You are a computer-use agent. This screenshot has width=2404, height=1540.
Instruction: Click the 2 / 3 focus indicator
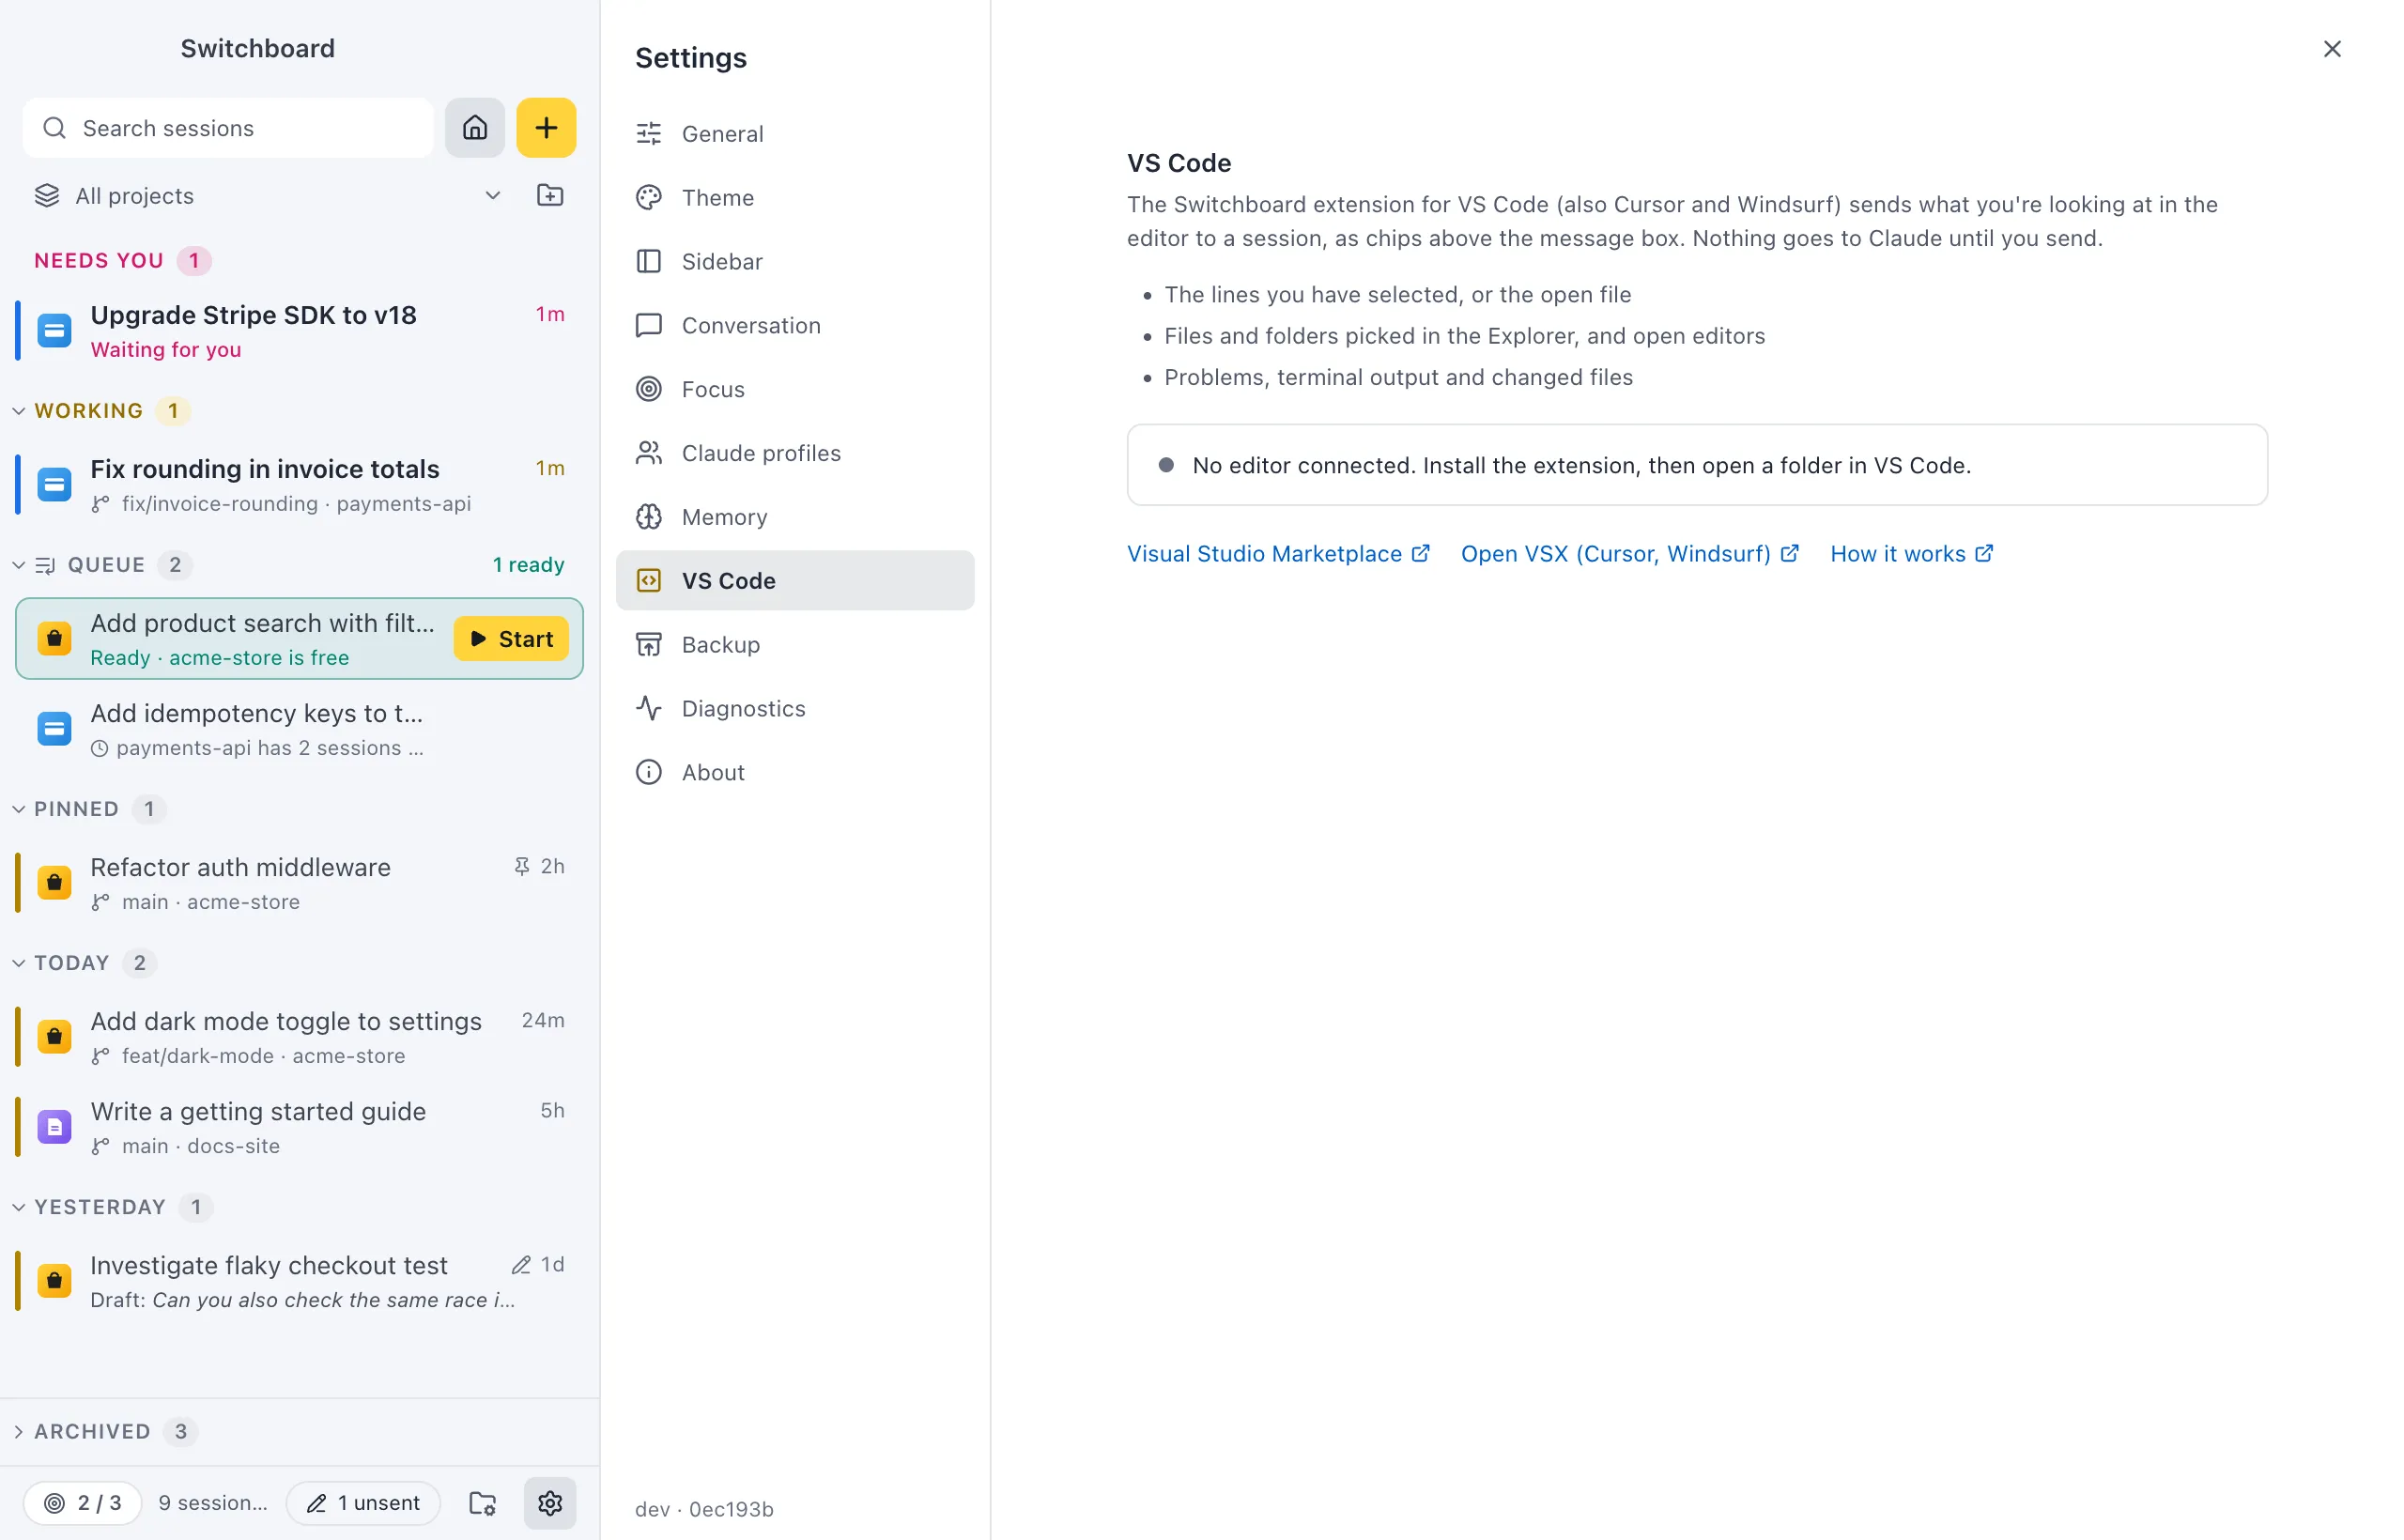coord(83,1503)
